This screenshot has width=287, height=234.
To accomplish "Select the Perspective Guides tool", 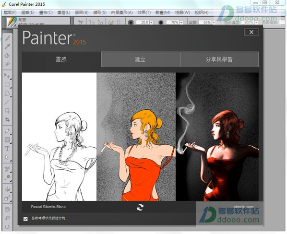I will click(x=7, y=198).
